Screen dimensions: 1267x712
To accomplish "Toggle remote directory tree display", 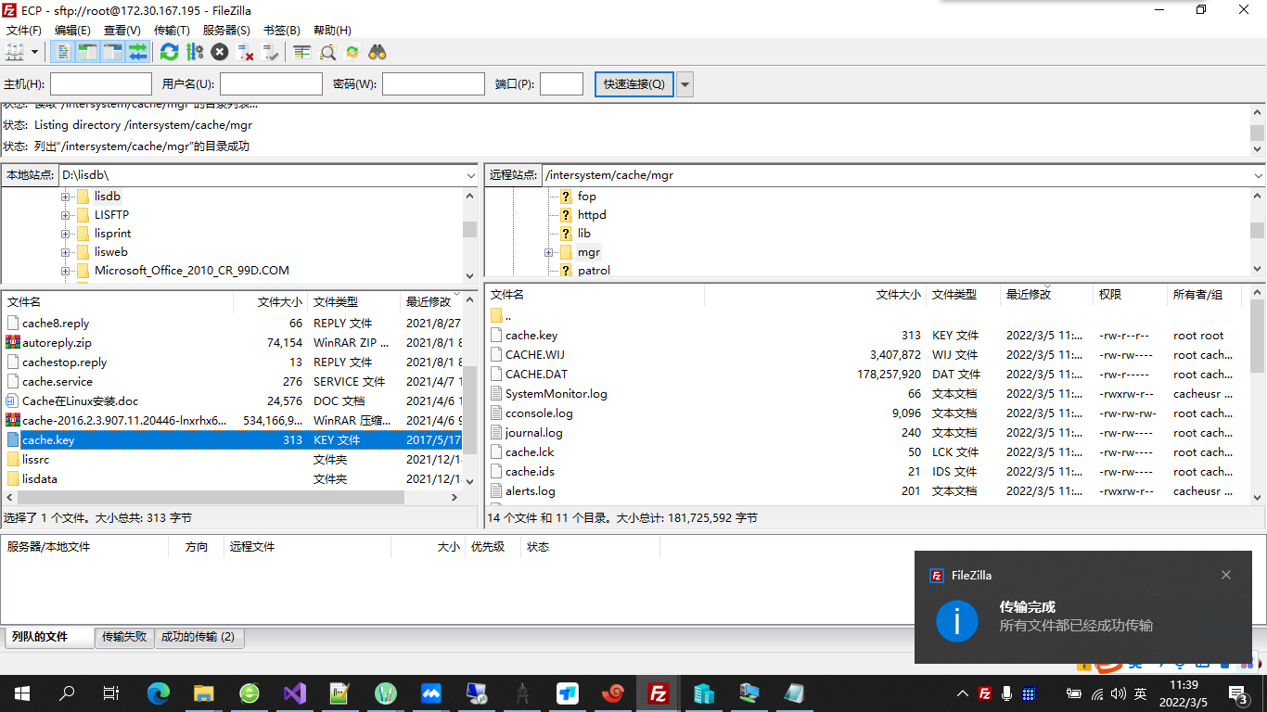I will pos(112,52).
